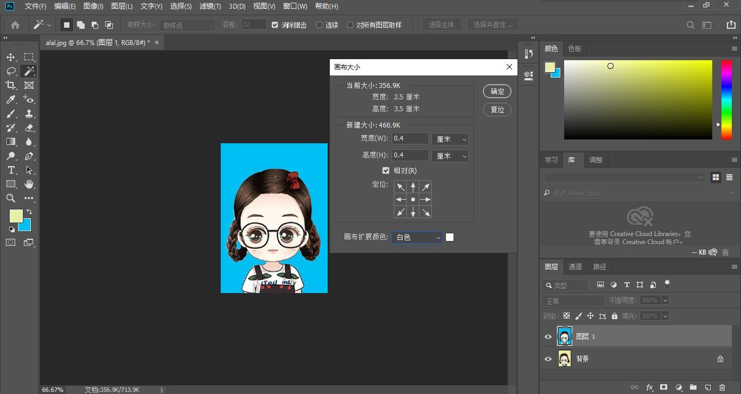
Task: Select the Brush tool
Action: click(x=11, y=113)
